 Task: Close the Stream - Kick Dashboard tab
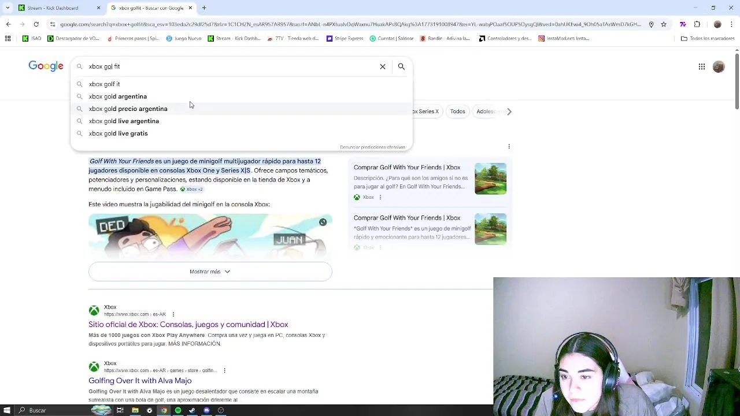98,8
